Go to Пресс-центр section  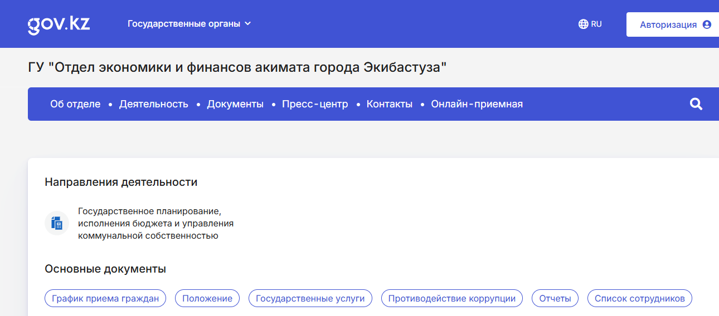click(x=315, y=104)
